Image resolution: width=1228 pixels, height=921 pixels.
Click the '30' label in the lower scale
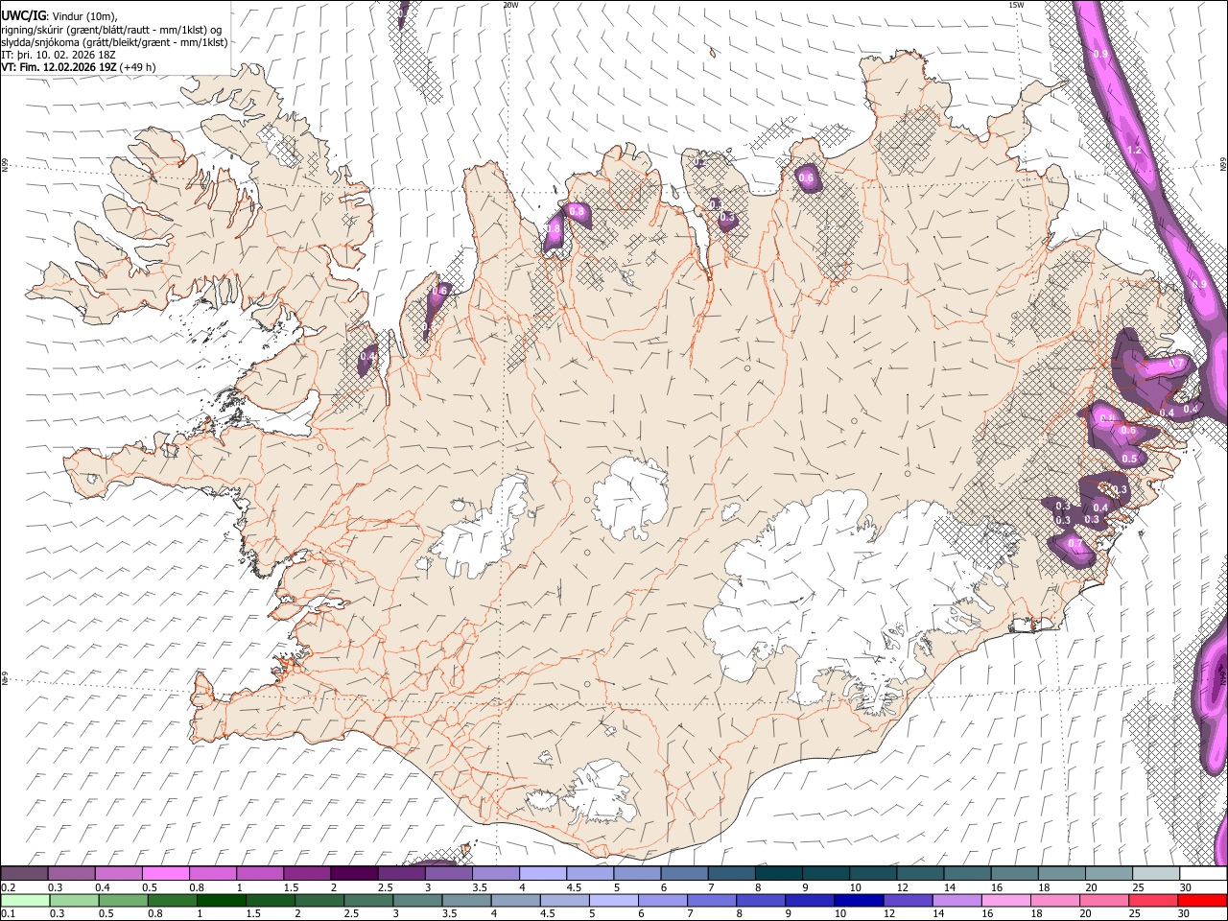point(1183,913)
